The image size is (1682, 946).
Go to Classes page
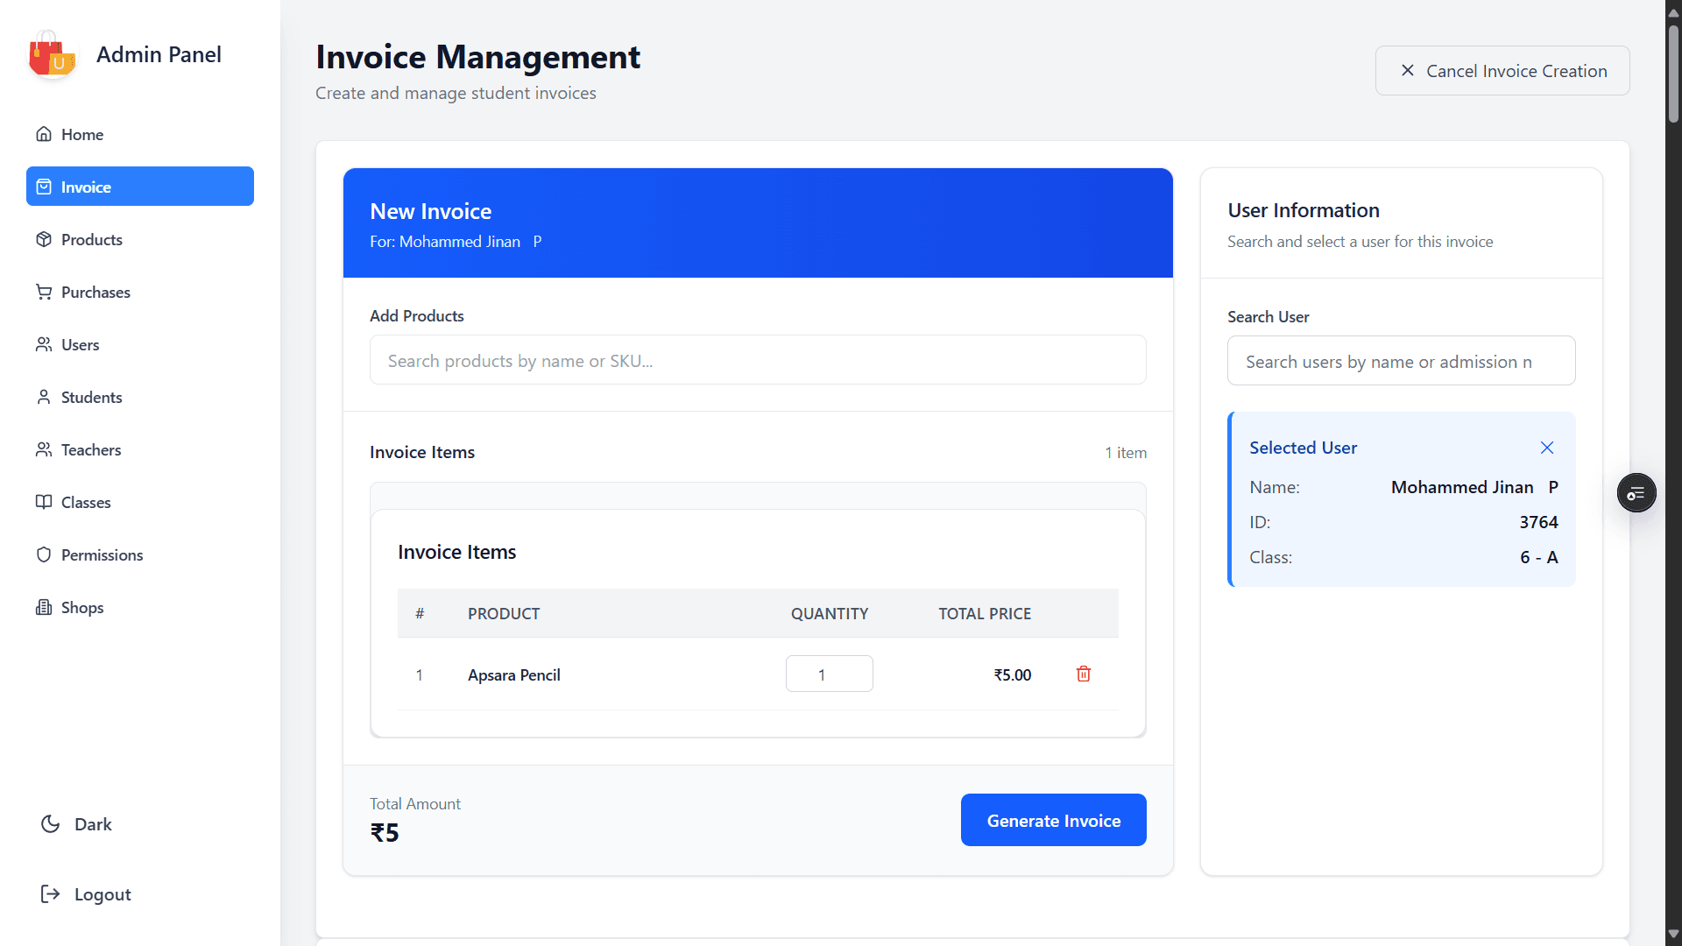click(x=140, y=502)
